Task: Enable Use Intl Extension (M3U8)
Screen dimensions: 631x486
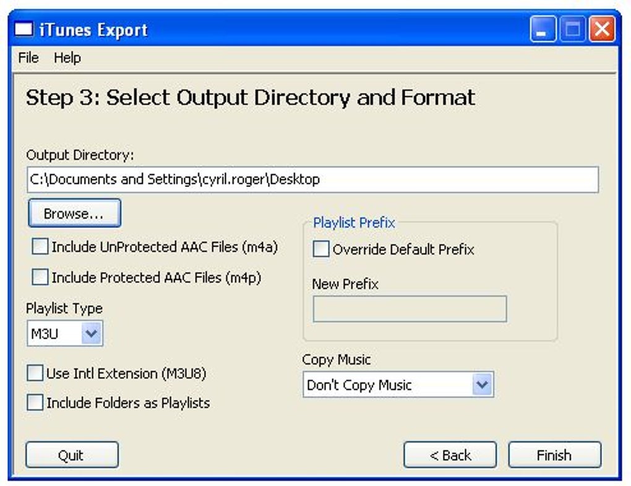Action: click(35, 373)
